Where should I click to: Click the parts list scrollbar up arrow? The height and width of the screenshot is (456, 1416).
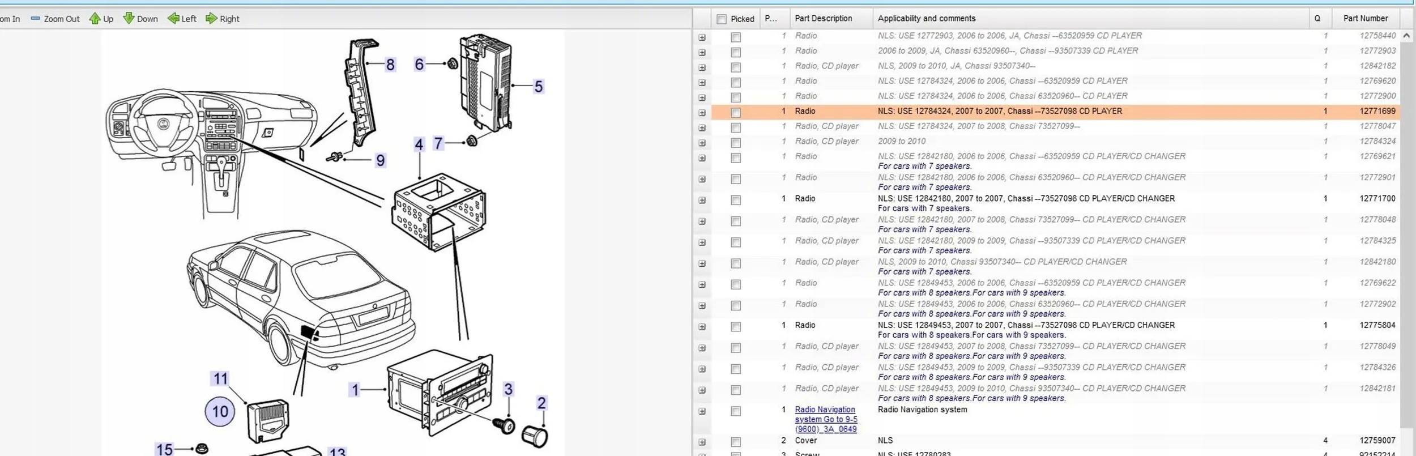1406,36
